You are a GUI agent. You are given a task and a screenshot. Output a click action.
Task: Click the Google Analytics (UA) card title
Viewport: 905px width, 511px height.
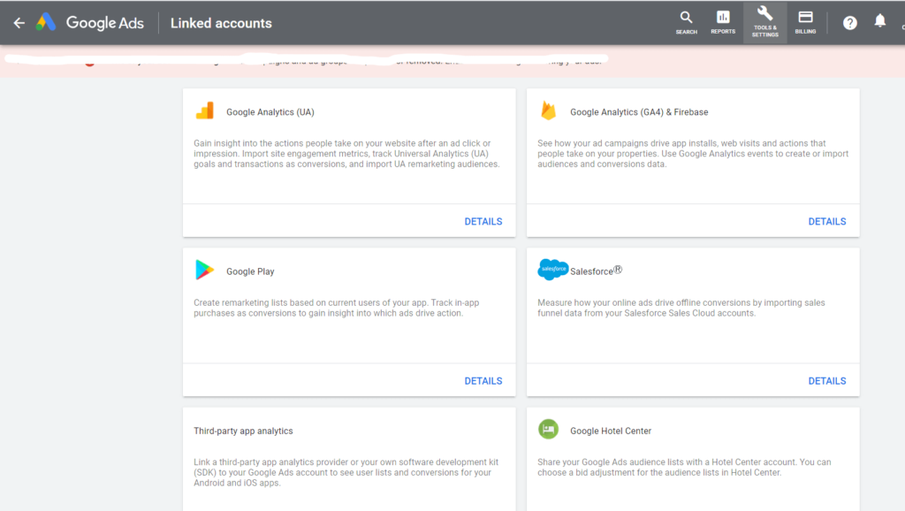[270, 112]
